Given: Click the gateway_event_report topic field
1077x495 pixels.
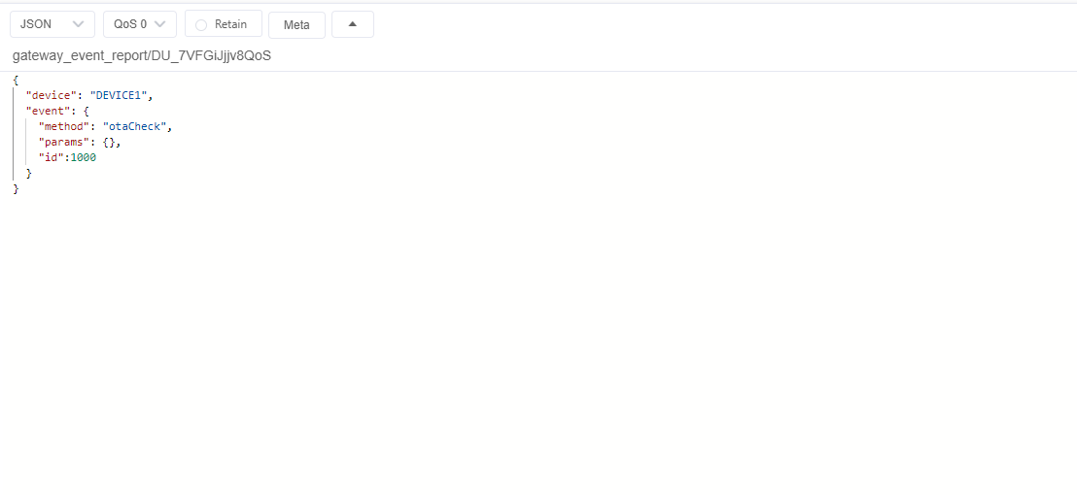Looking at the screenshot, I should (x=142, y=56).
